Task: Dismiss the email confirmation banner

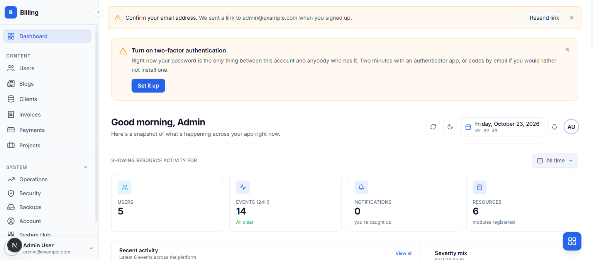Action: pos(572,18)
